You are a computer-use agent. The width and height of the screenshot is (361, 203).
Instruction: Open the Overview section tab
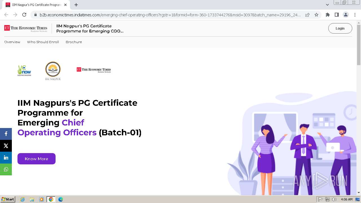tap(12, 42)
